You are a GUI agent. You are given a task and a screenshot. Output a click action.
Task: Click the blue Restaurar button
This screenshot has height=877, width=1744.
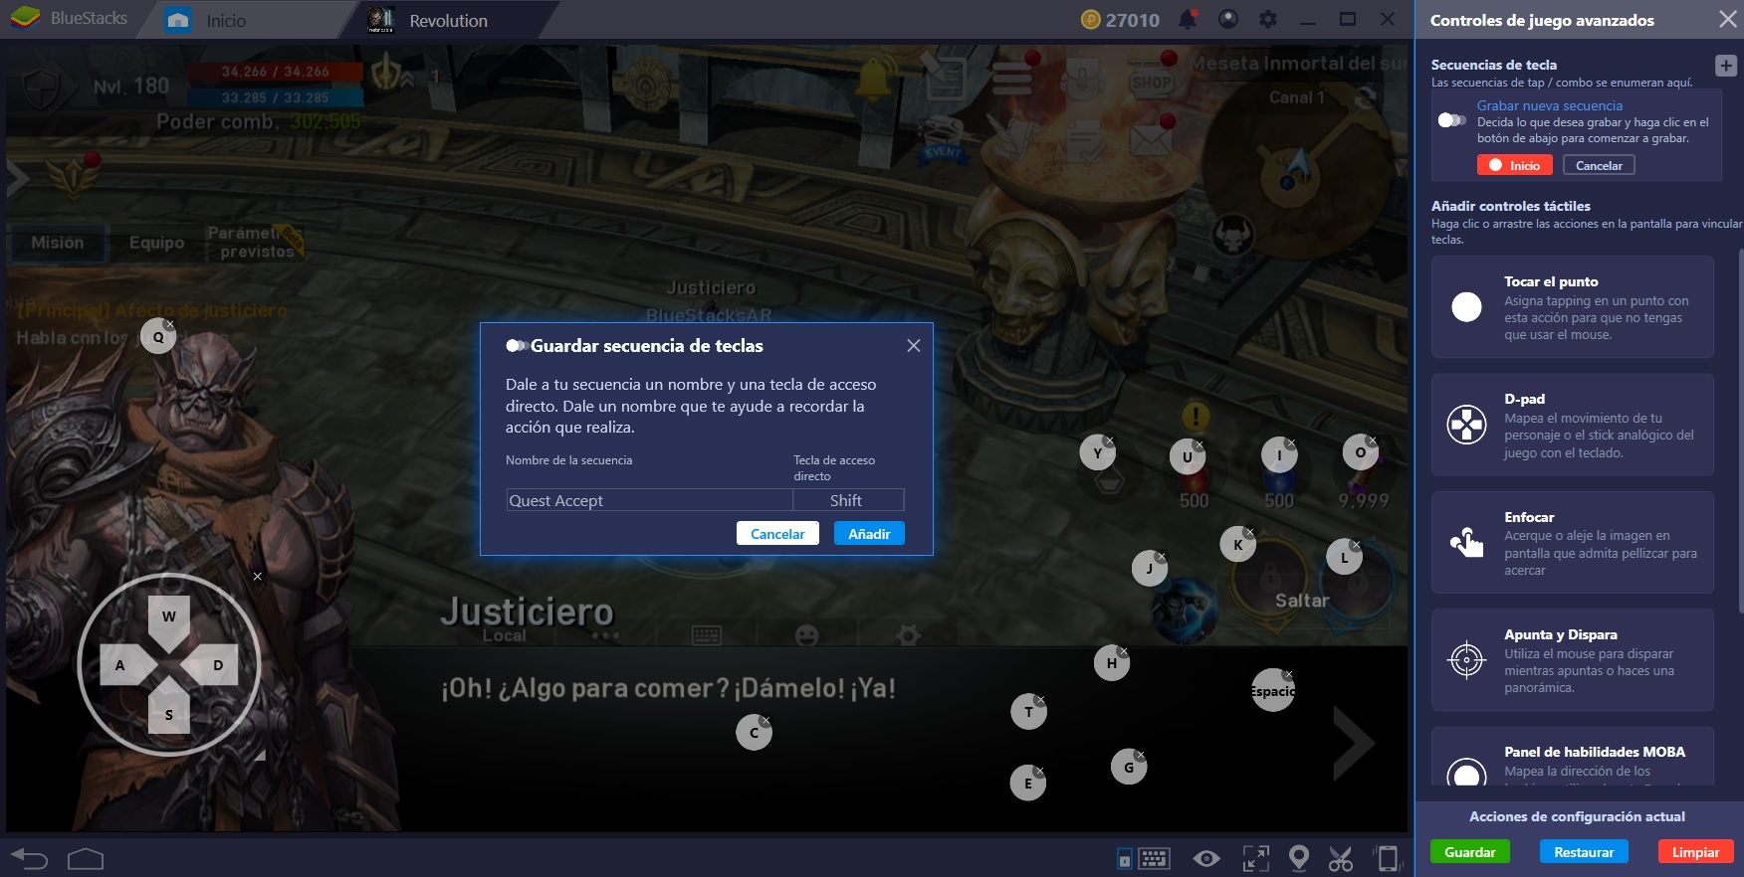(1584, 852)
